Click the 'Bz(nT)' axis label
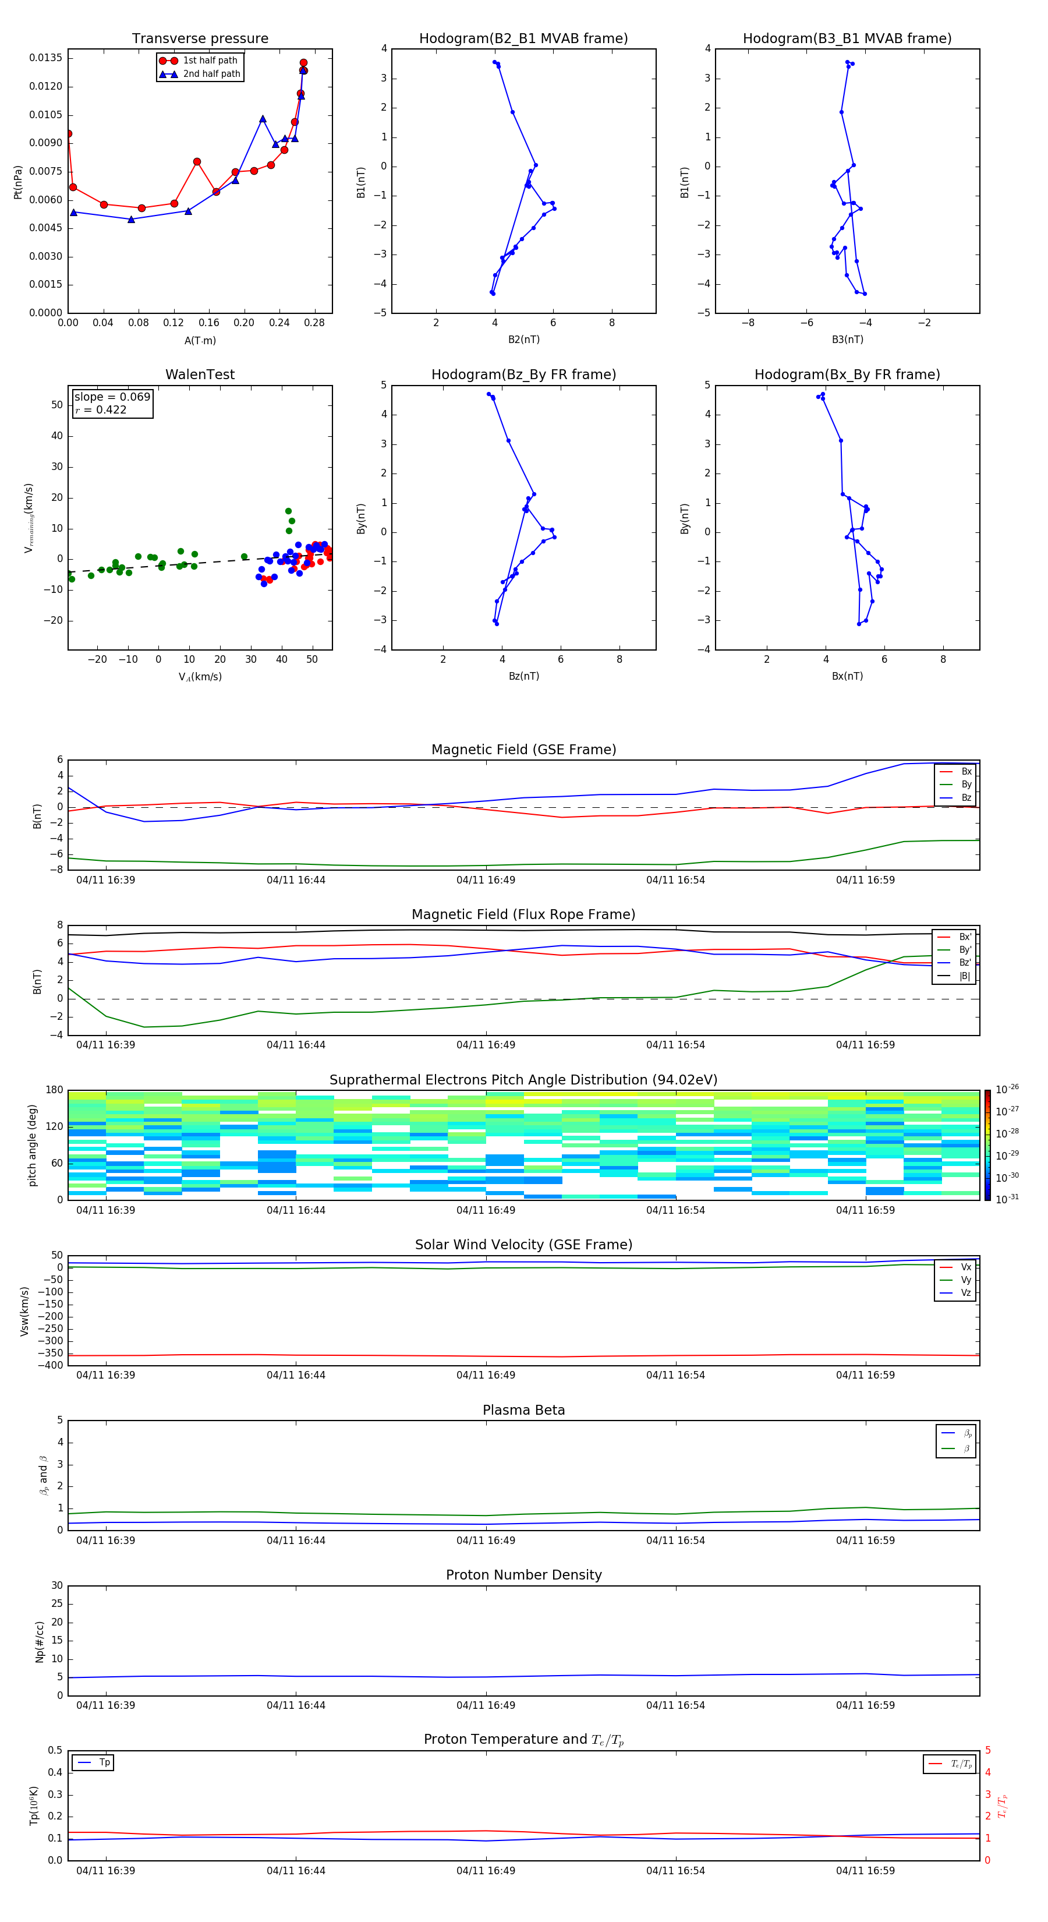The width and height of the screenshot is (1048, 1922). coord(523,676)
